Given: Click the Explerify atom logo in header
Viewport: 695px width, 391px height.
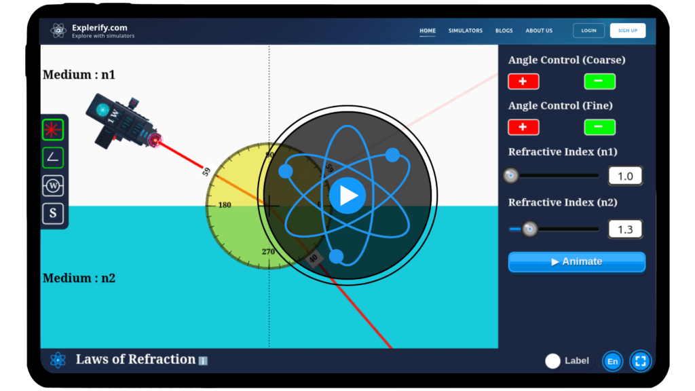Looking at the screenshot, I should click(58, 31).
